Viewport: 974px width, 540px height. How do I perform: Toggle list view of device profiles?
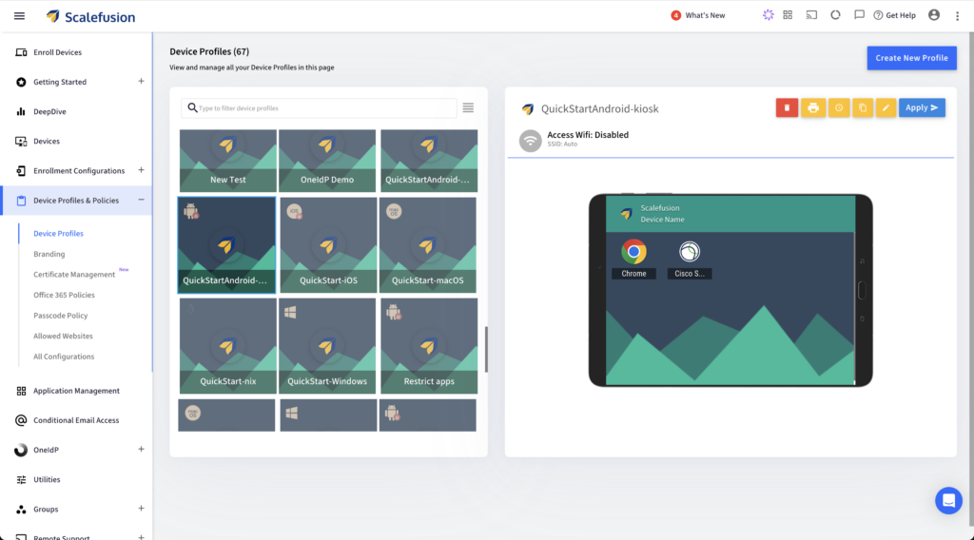click(468, 108)
